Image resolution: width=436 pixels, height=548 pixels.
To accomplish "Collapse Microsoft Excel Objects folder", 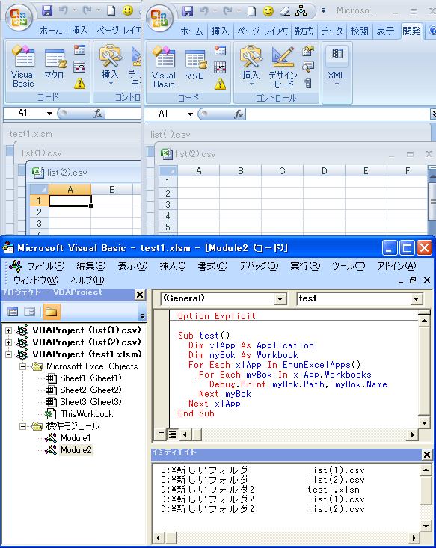I will coord(22,366).
